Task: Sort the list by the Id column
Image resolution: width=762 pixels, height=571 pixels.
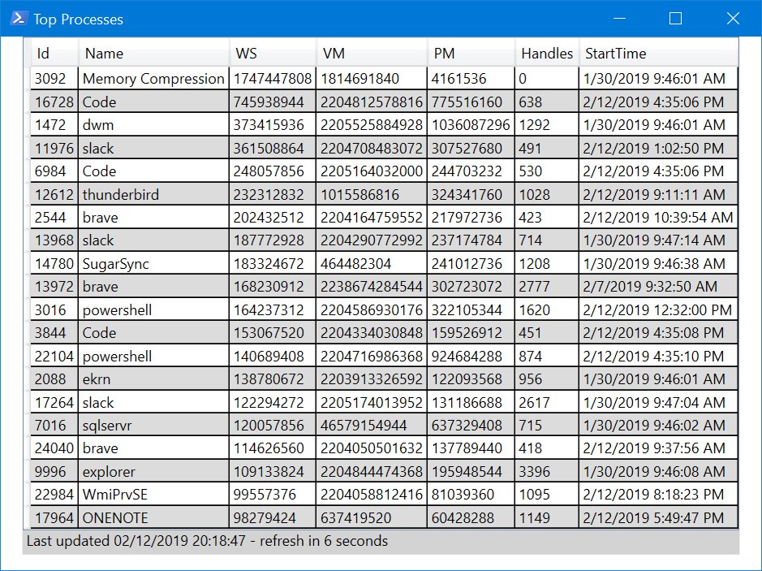Action: [52, 52]
